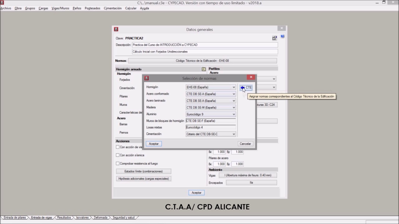Enable Con acción sísmica checkbox
This screenshot has width=399, height=224.
[x=118, y=155]
